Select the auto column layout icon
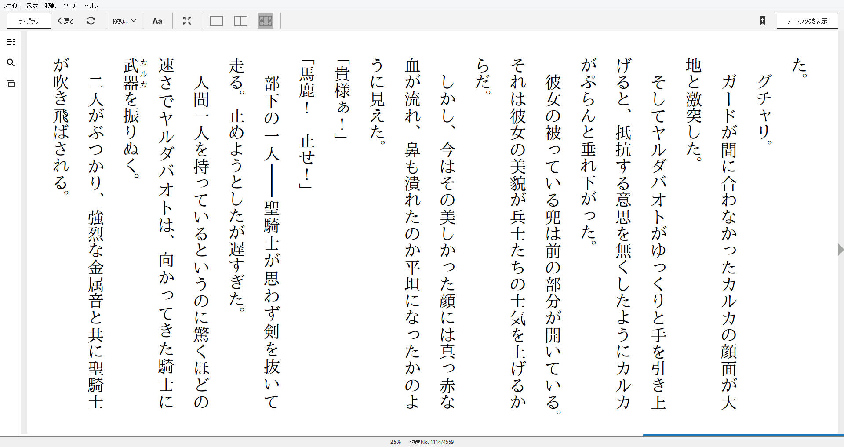844x447 pixels. [266, 21]
